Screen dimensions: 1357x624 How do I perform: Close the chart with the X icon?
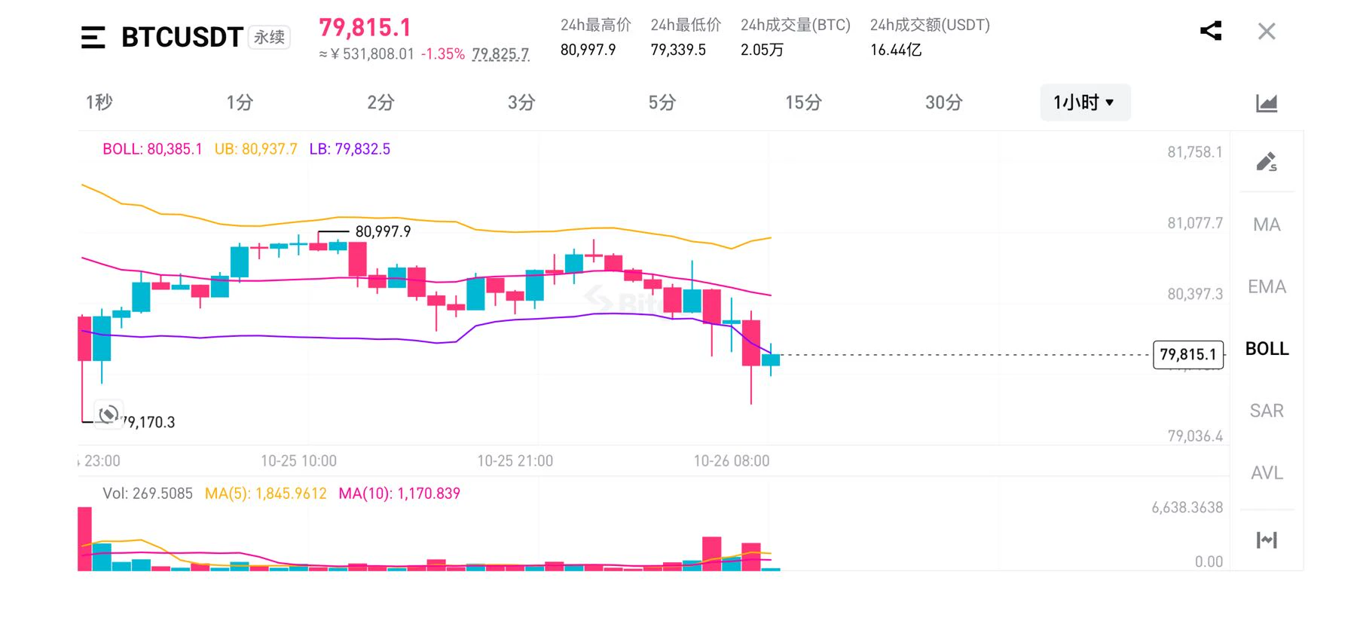(x=1267, y=32)
